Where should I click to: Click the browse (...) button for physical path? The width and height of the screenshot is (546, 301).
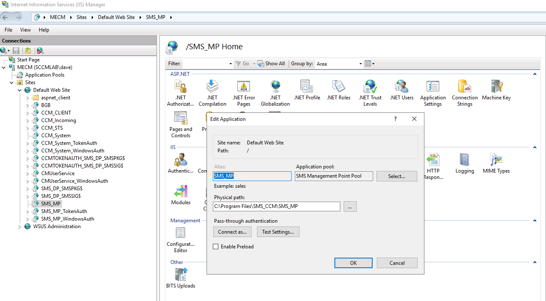[350, 206]
